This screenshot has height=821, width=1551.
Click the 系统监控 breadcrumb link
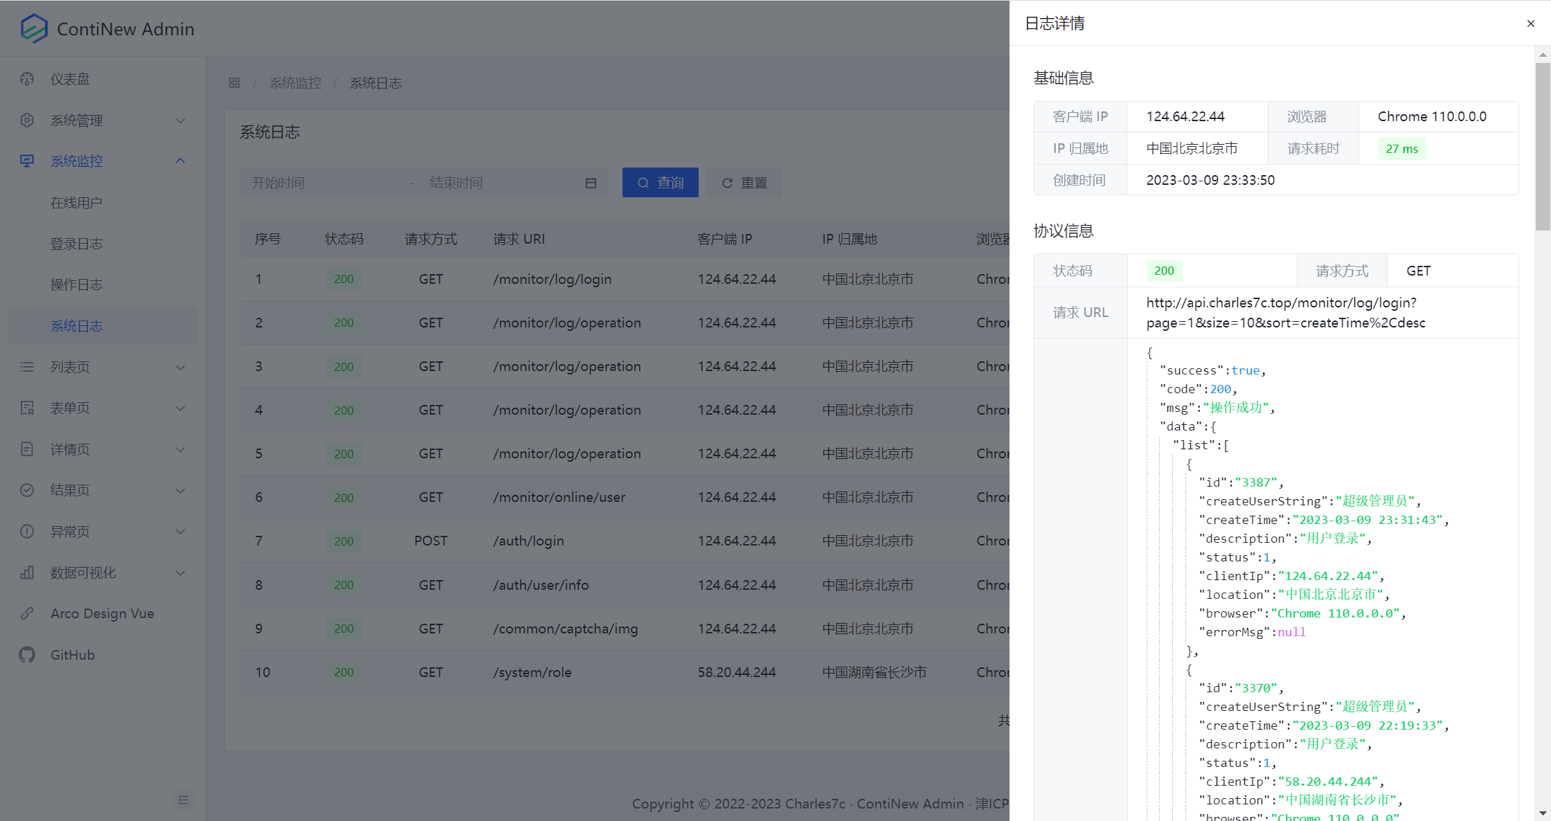pos(296,83)
